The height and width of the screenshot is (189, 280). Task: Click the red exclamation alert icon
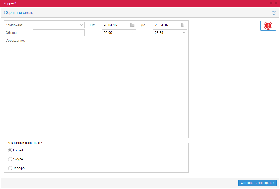tap(268, 26)
